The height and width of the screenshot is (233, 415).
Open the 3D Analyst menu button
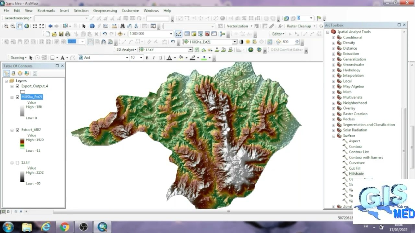[126, 50]
